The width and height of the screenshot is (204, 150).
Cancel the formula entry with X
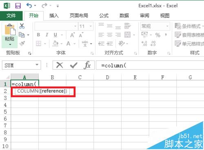60,65
